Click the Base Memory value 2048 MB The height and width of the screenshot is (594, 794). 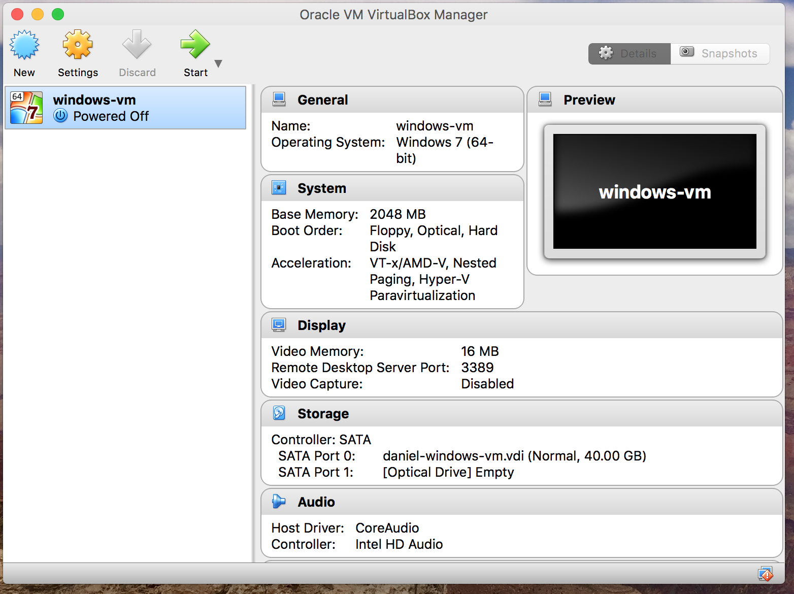pos(398,214)
